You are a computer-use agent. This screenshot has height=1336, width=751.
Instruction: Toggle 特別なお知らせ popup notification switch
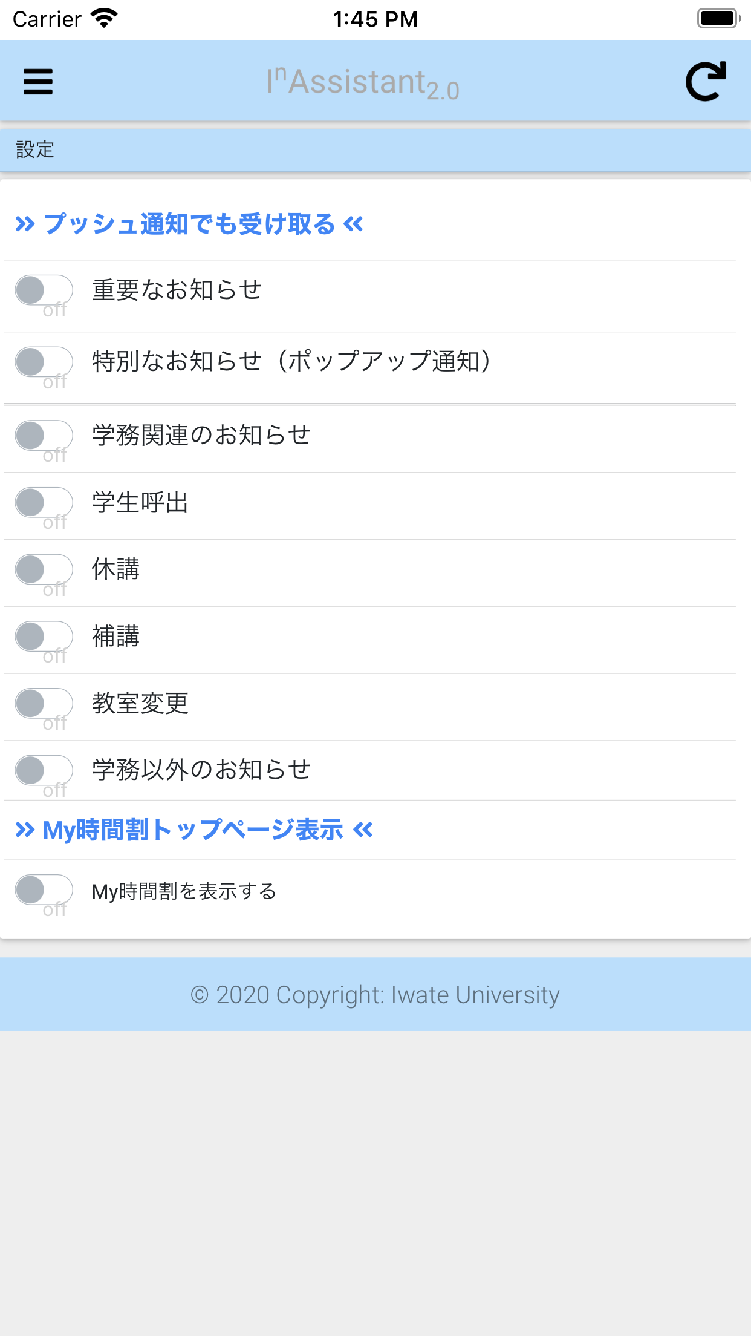tap(44, 362)
